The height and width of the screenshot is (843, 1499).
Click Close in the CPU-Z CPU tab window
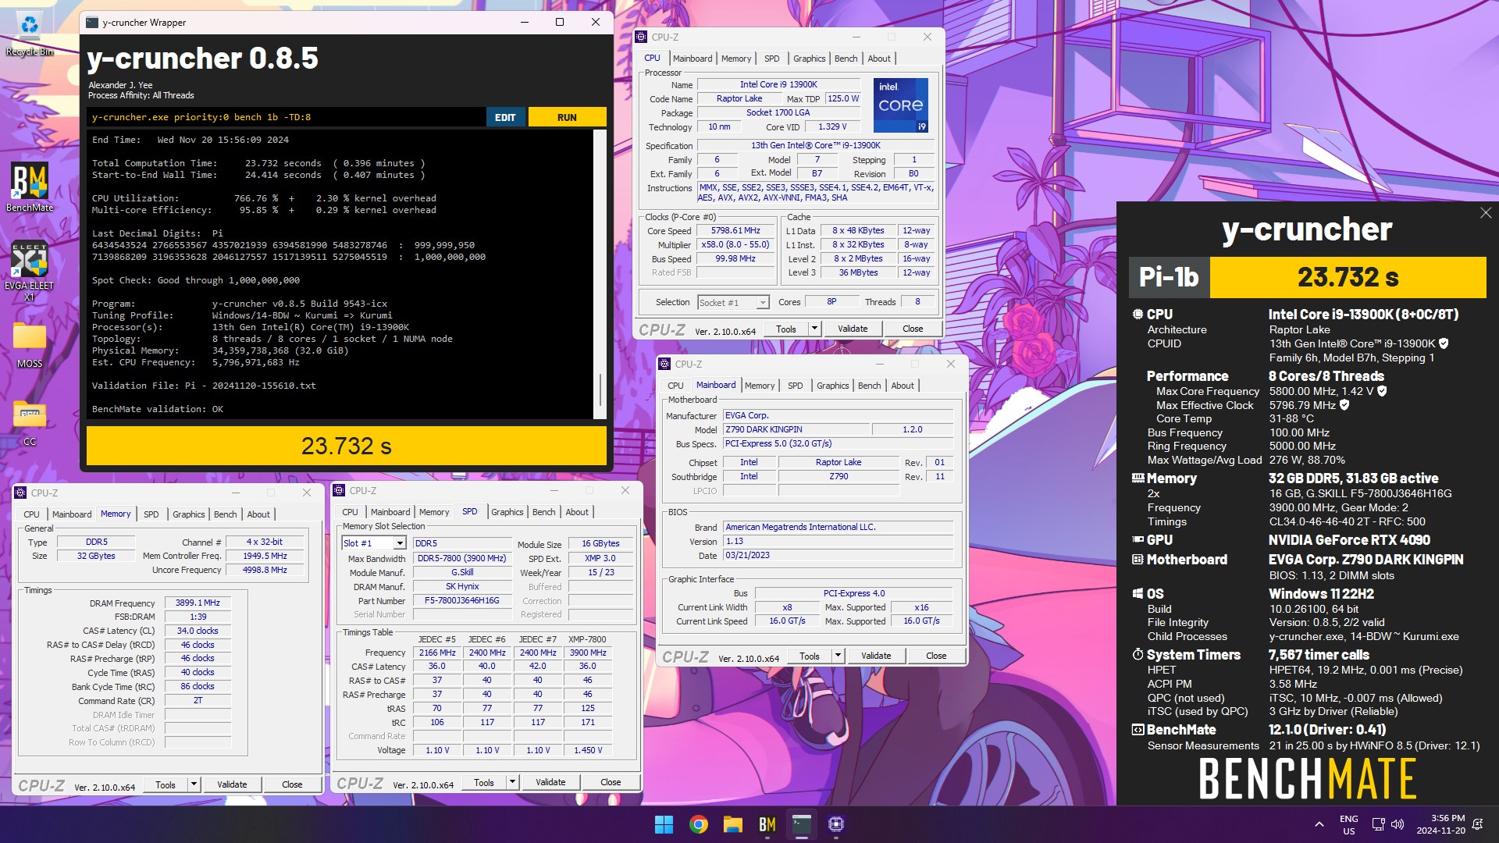[x=913, y=329]
